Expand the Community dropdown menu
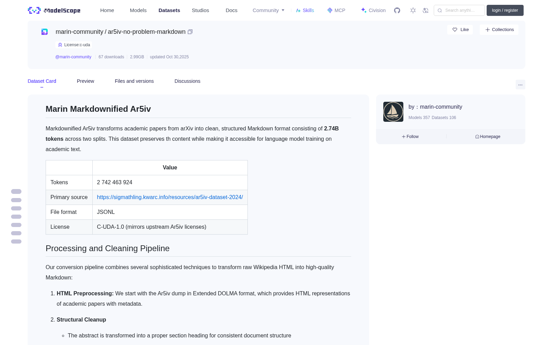The image size is (553, 345). (269, 10)
